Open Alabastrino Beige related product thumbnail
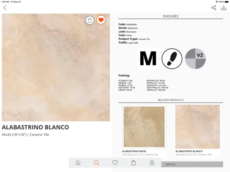The image size is (230, 172). tap(144, 127)
